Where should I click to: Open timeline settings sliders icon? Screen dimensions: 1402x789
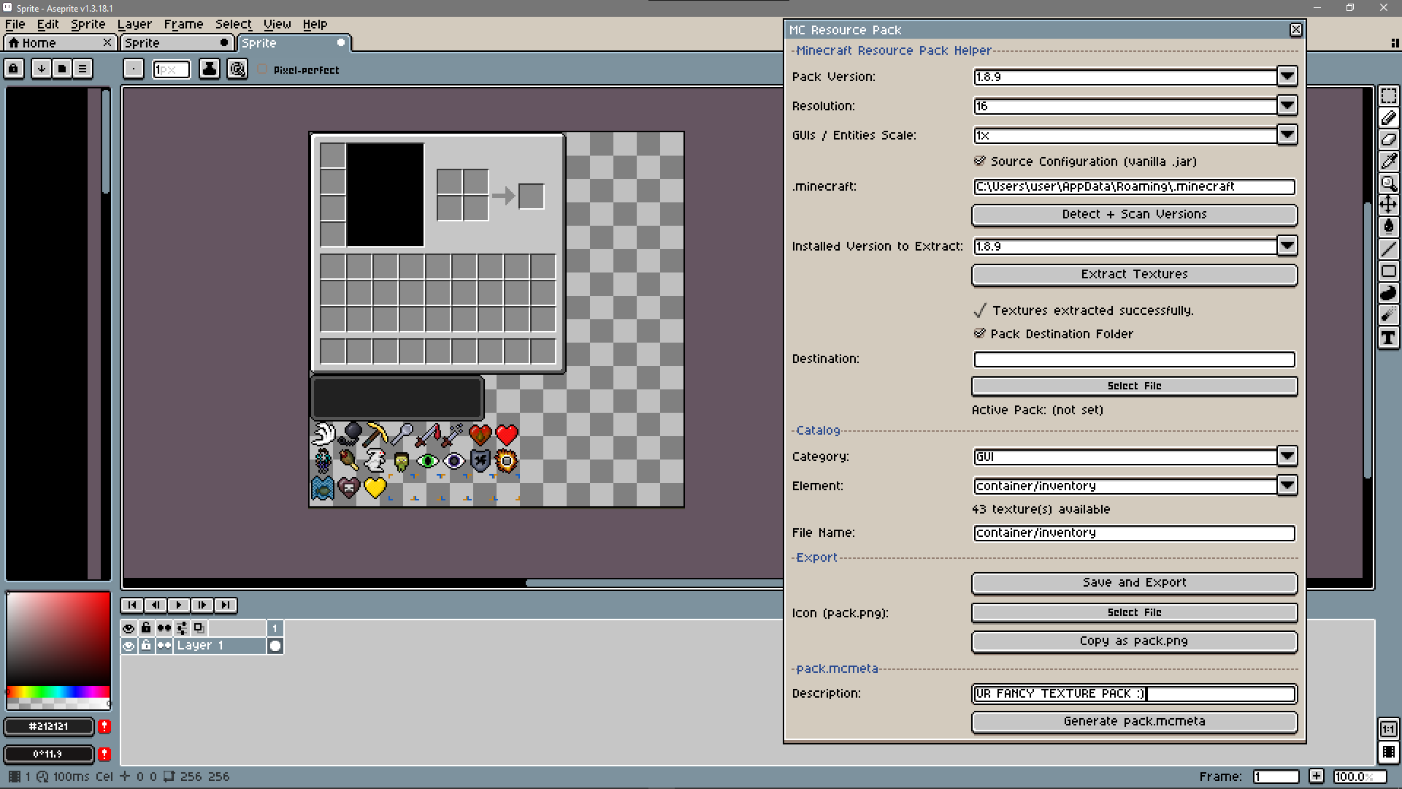coord(182,628)
